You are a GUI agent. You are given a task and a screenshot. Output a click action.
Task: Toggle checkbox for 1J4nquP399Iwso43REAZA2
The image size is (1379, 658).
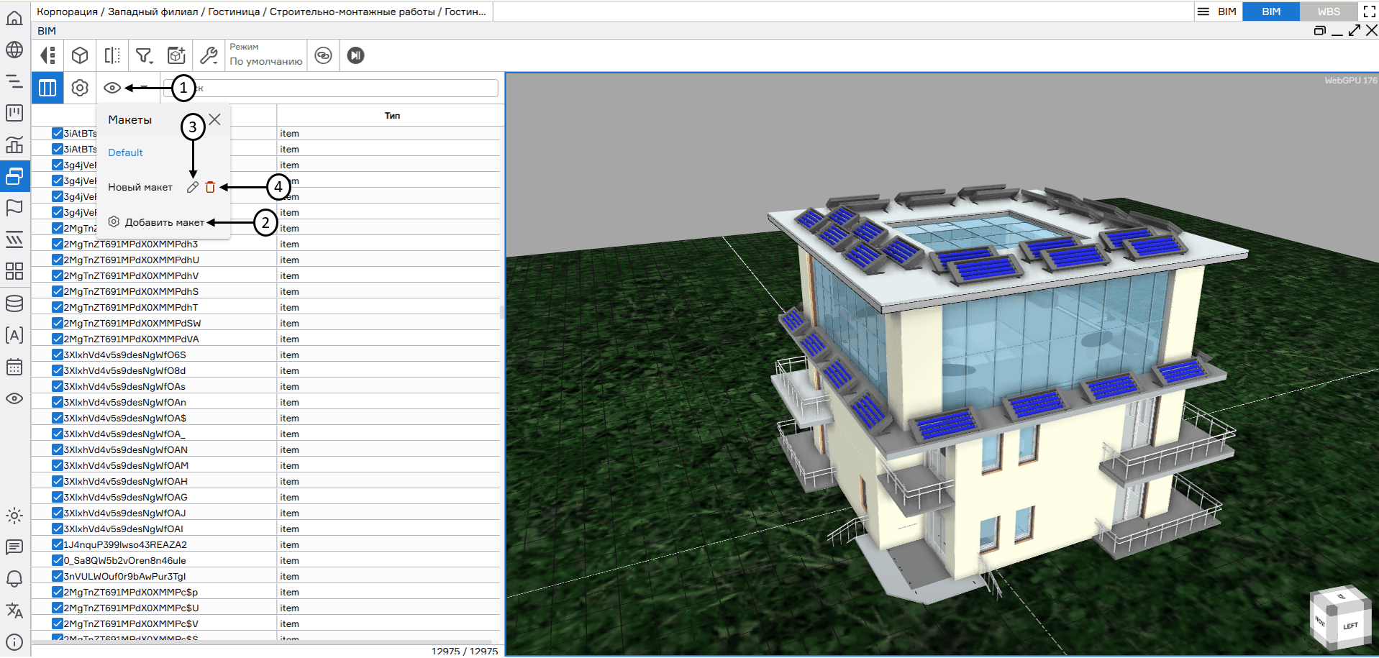click(58, 544)
